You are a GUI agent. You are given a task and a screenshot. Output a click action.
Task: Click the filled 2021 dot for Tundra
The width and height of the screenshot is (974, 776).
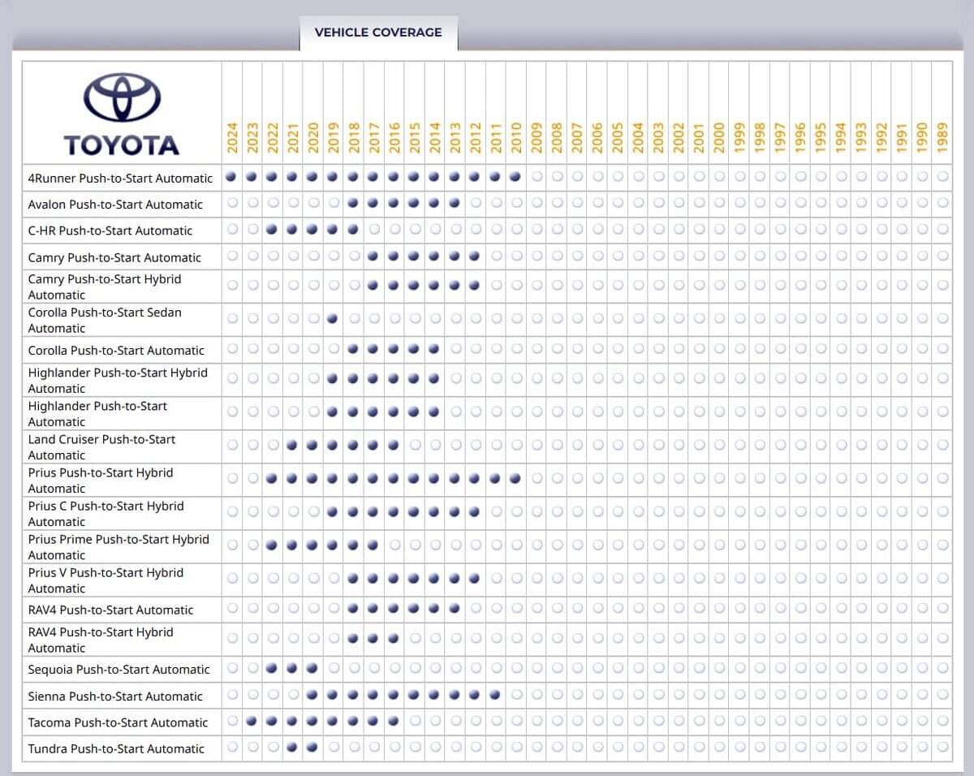[x=293, y=748]
